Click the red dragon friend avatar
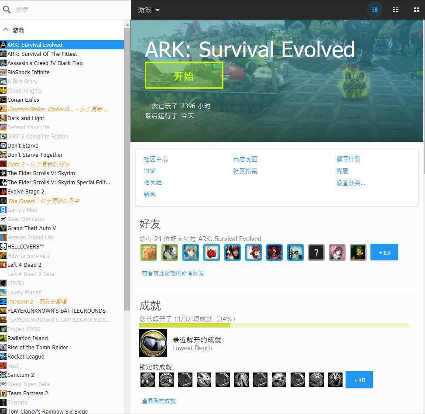The width and height of the screenshot is (425, 414). [x=212, y=252]
